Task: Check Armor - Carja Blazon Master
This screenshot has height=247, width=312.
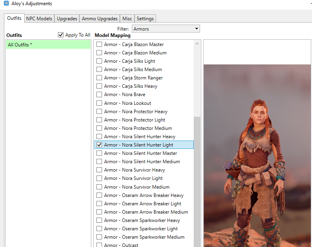Action: (99, 44)
